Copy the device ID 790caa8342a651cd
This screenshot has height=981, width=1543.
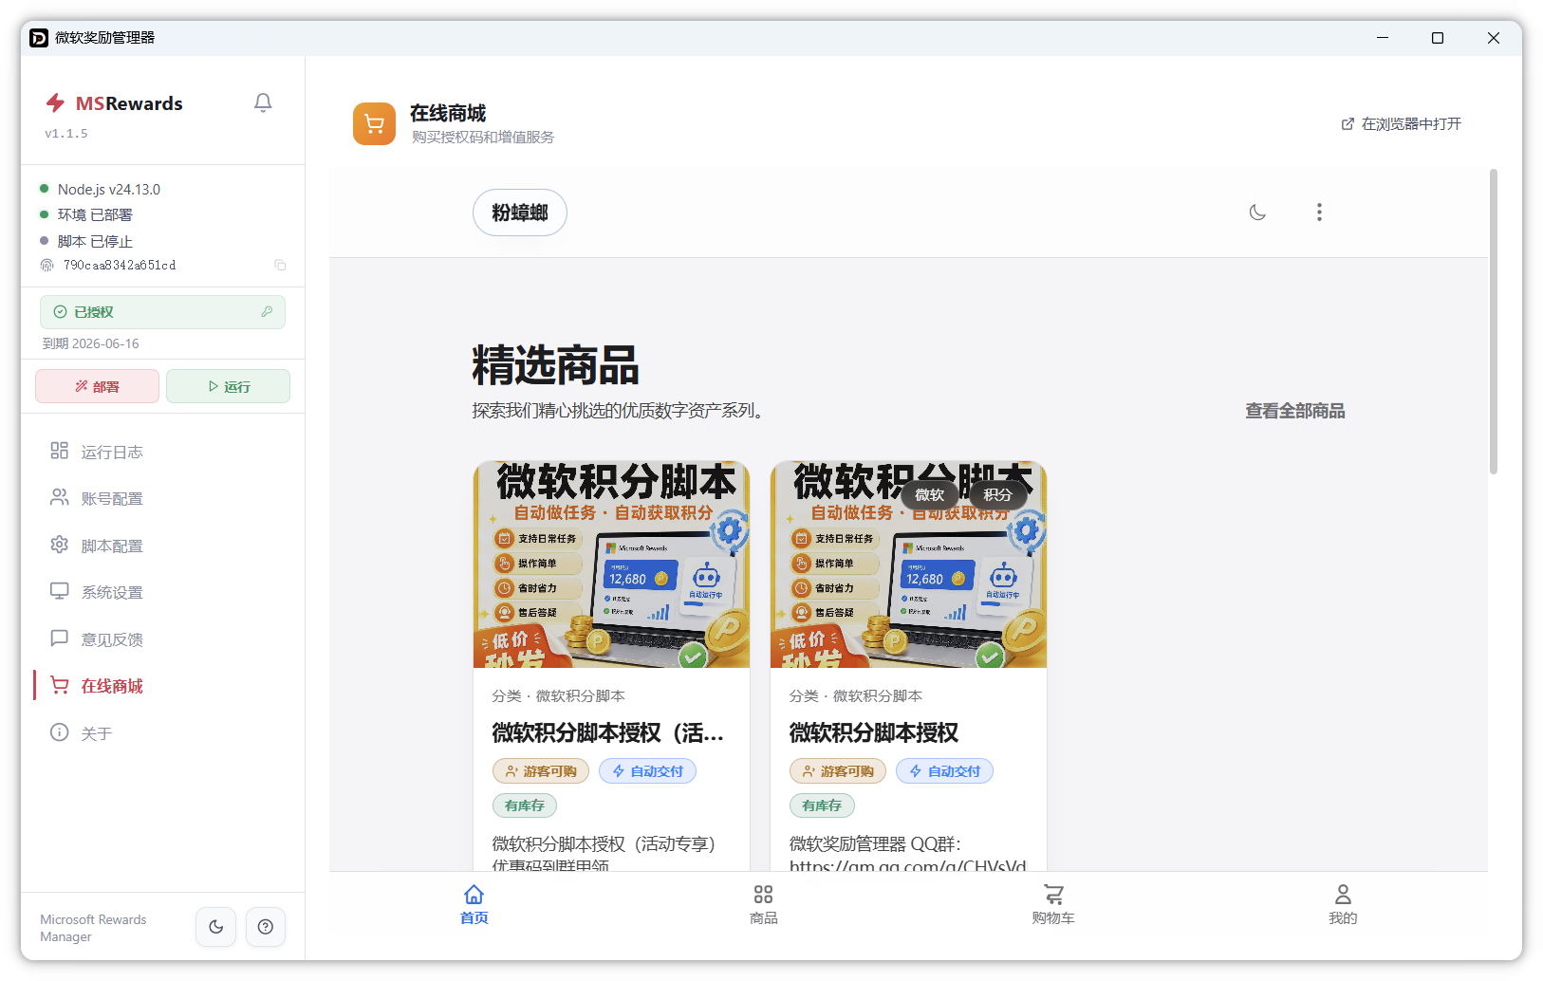pos(280,265)
